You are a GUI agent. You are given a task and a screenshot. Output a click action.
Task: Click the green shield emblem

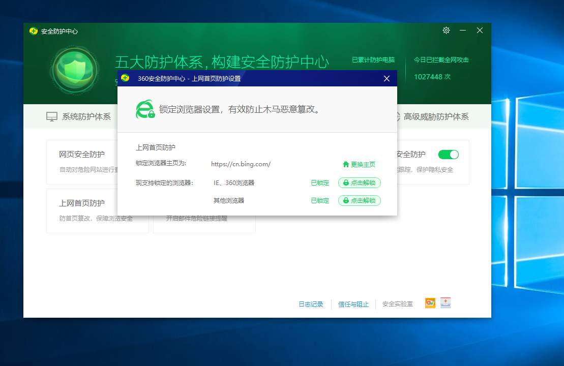[75, 70]
